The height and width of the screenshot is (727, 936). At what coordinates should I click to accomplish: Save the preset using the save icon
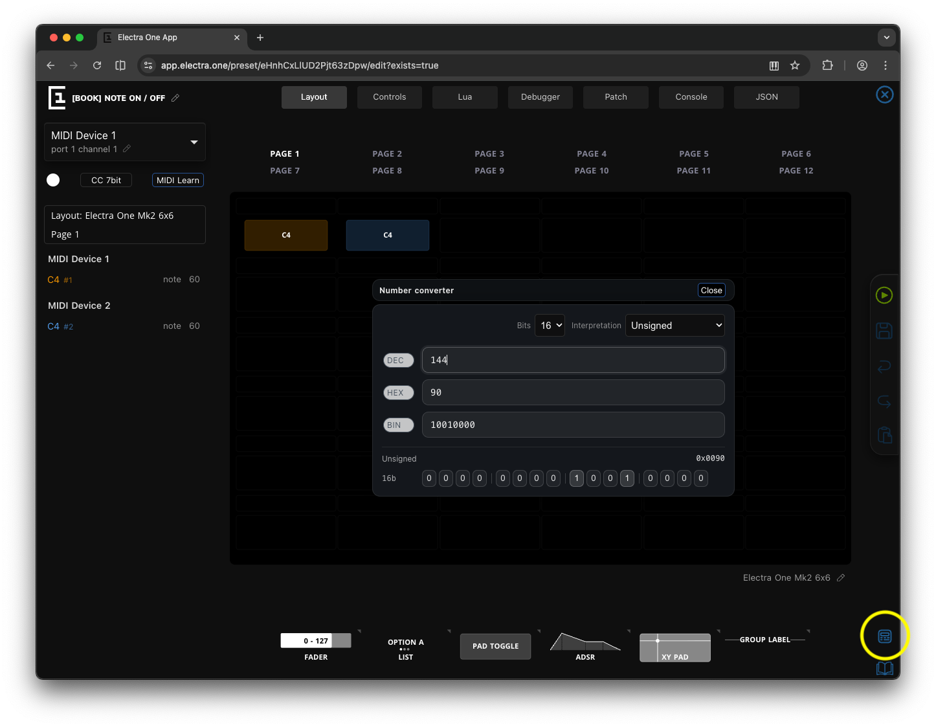coord(884,330)
